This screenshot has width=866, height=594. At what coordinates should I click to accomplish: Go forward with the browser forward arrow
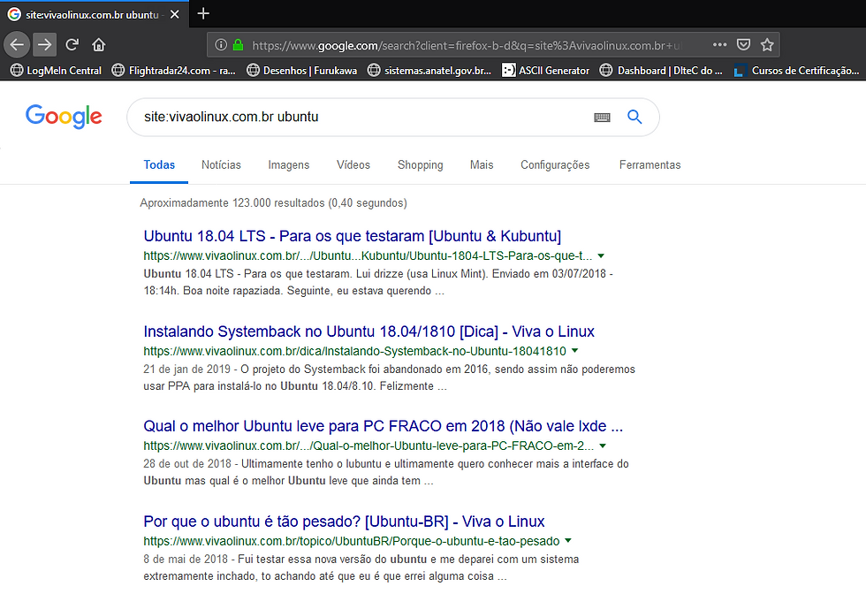tap(45, 45)
